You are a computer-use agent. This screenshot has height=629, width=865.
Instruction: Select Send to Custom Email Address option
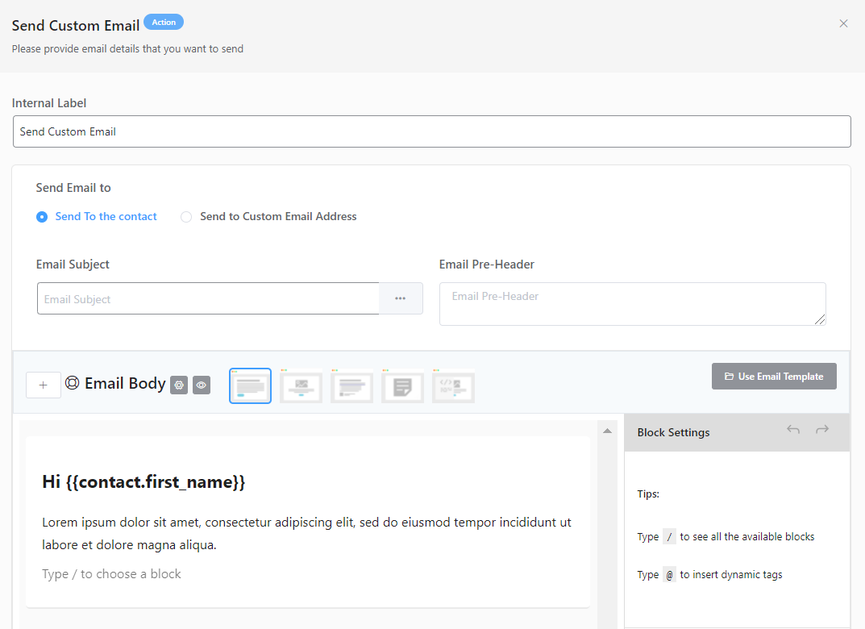268,217
